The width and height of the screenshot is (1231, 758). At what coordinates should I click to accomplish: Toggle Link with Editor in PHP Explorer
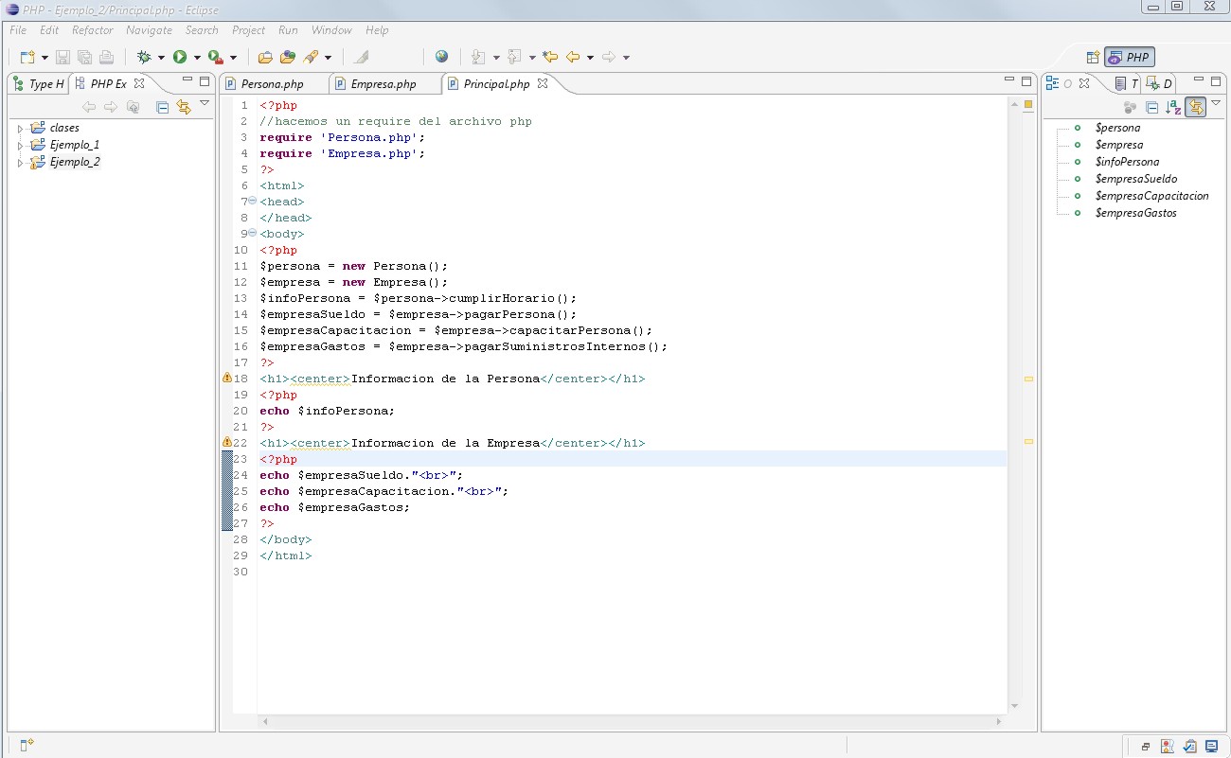point(185,107)
